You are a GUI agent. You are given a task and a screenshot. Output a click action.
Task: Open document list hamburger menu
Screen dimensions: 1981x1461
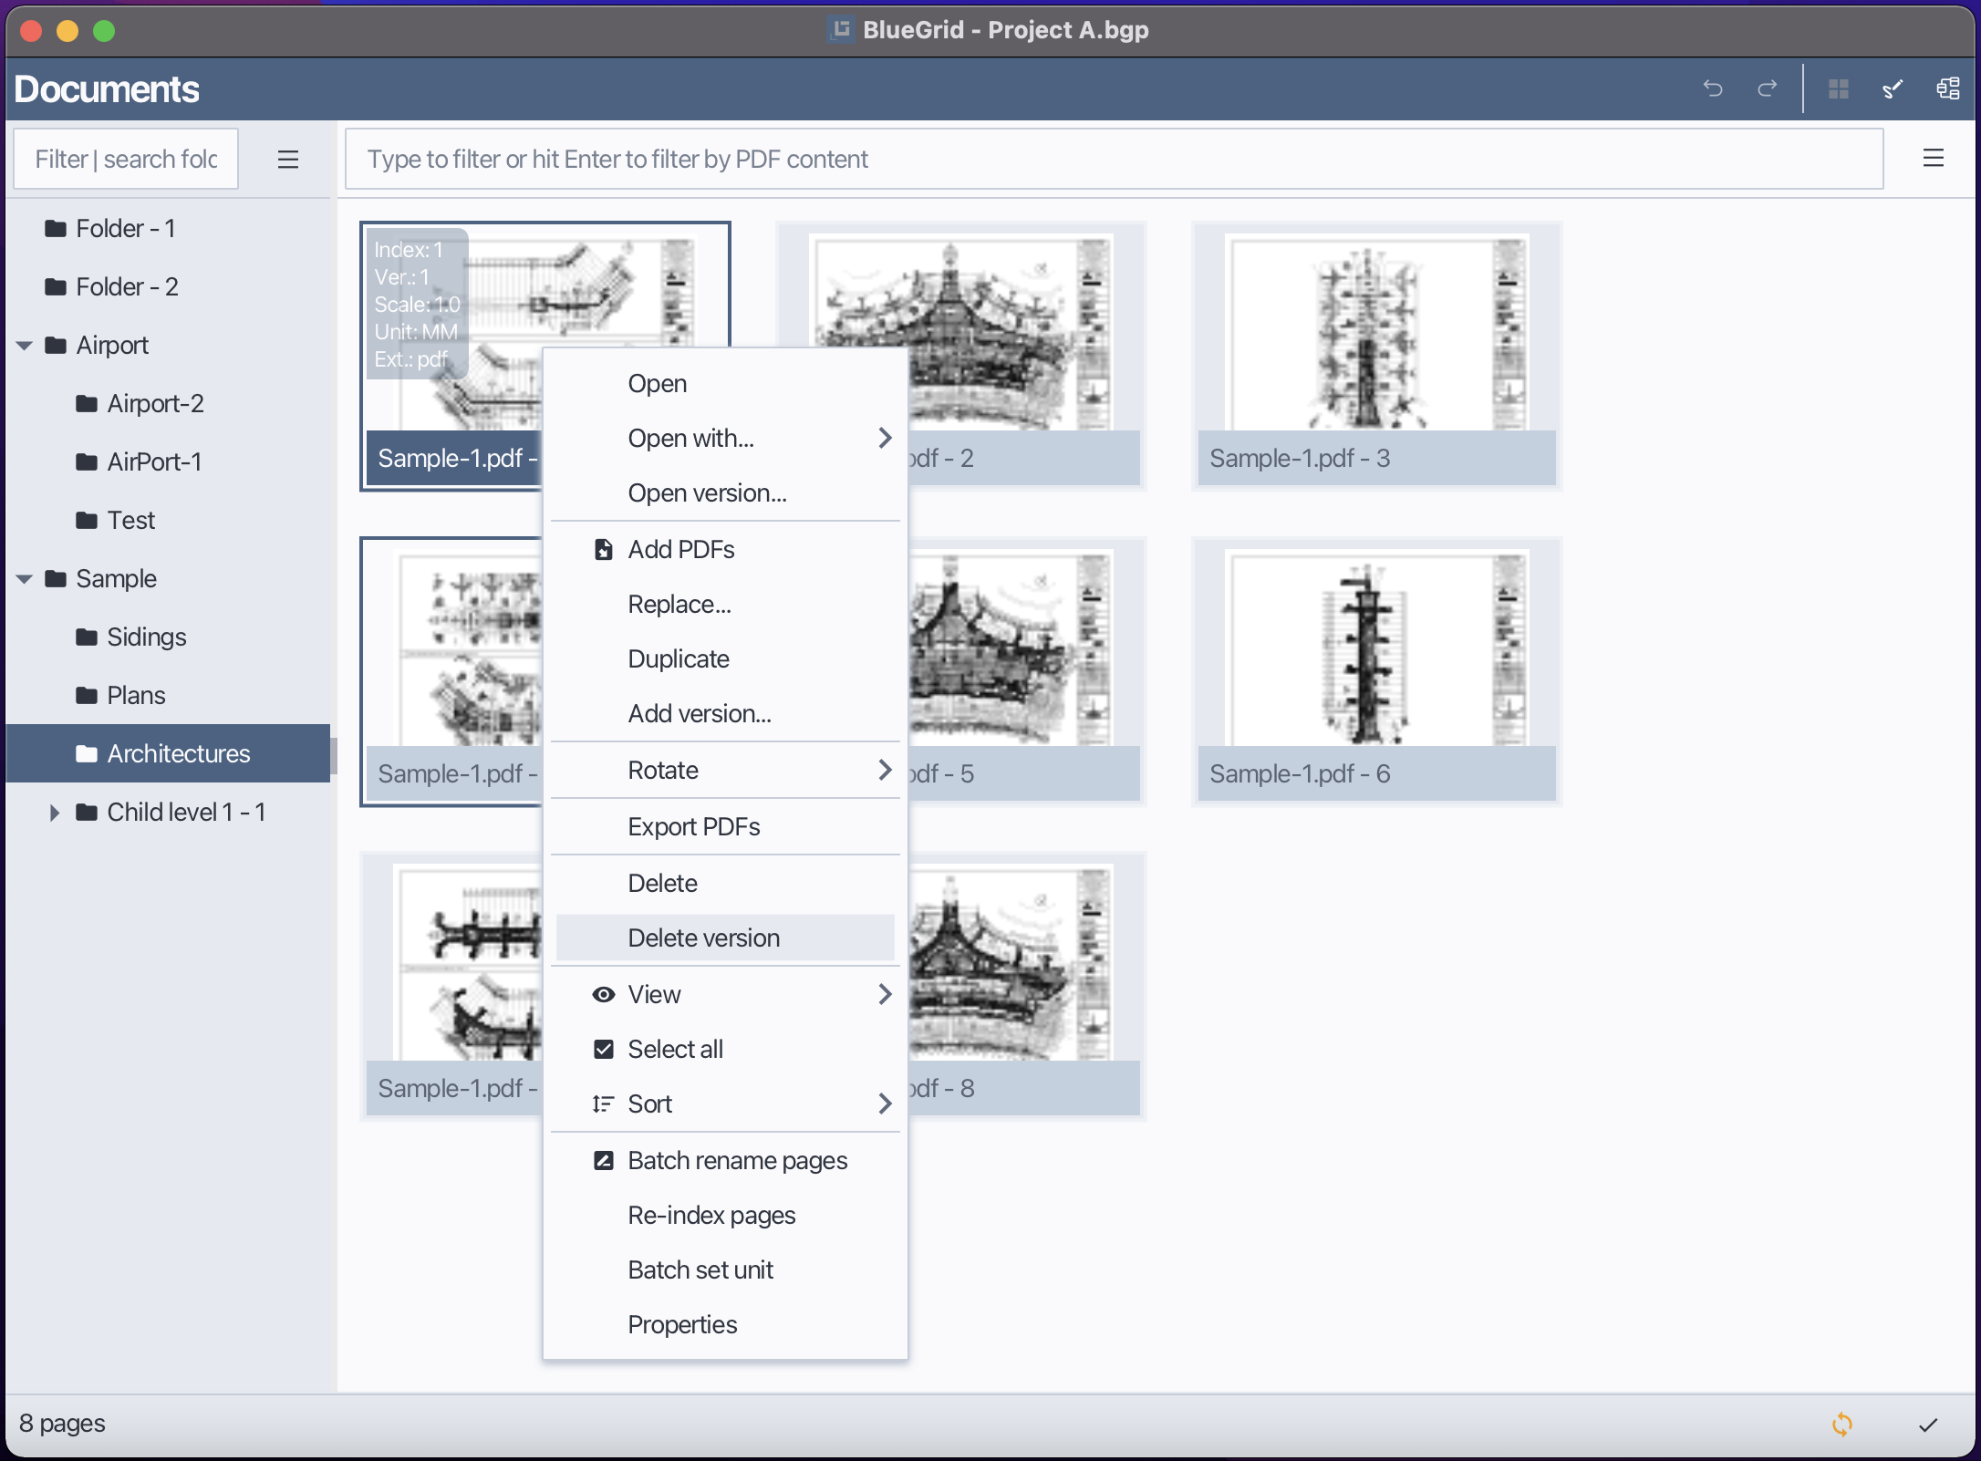point(1934,159)
